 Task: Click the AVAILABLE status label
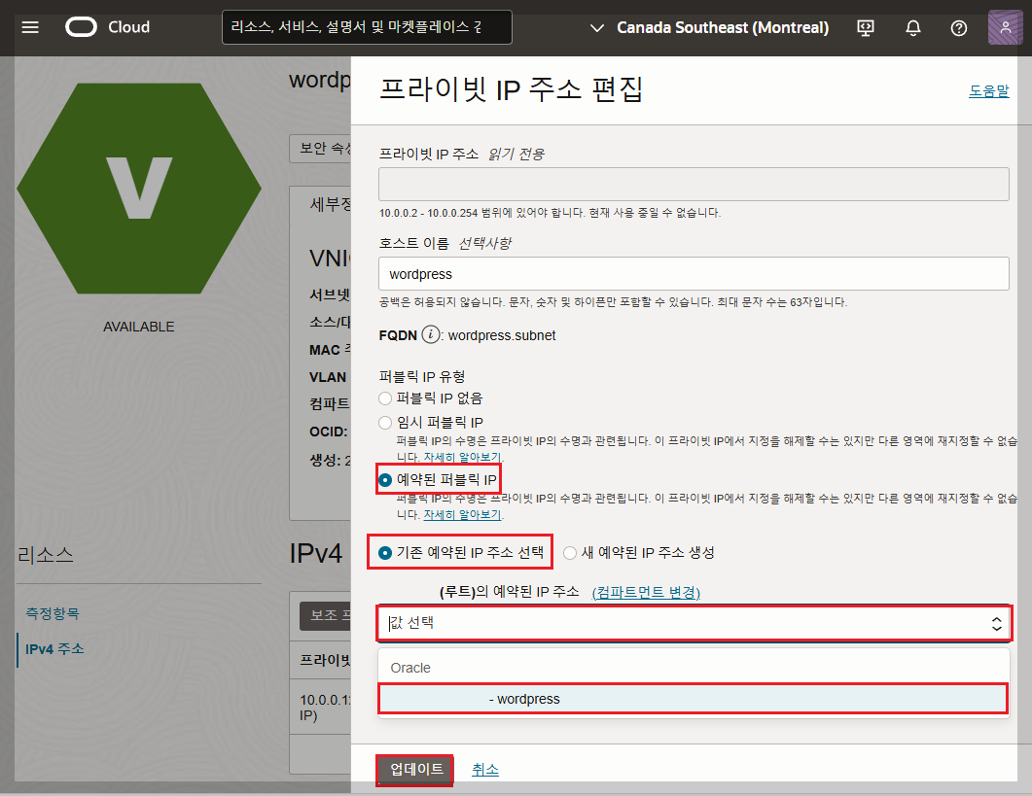139,327
